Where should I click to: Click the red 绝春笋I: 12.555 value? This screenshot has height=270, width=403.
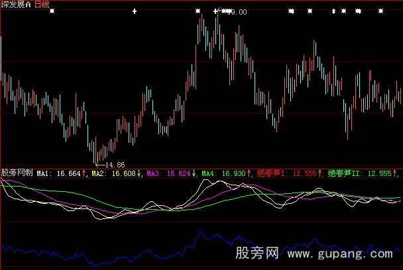click(x=289, y=173)
